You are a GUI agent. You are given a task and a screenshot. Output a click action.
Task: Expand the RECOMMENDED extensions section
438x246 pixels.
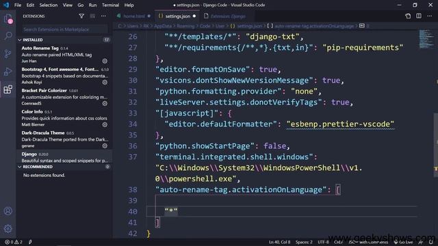pos(64,167)
